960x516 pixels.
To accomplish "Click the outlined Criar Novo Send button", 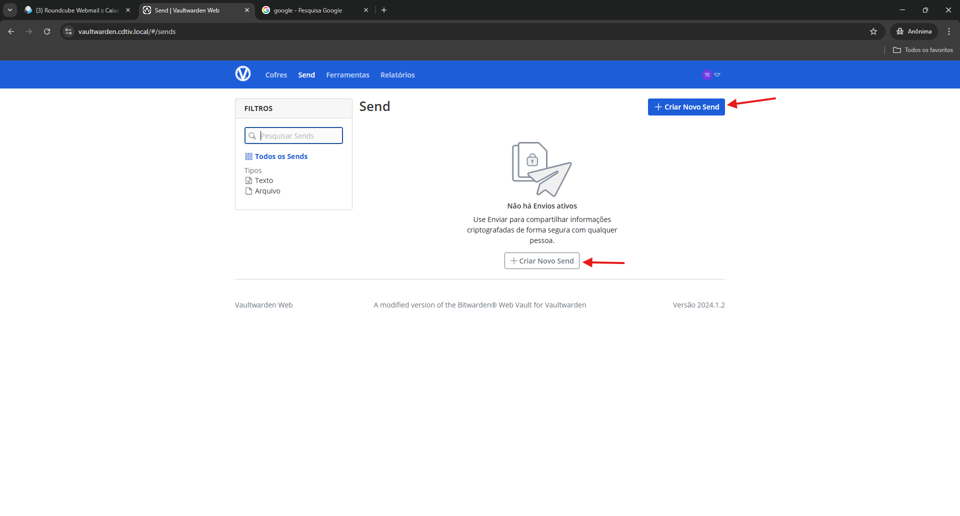I will click(541, 261).
